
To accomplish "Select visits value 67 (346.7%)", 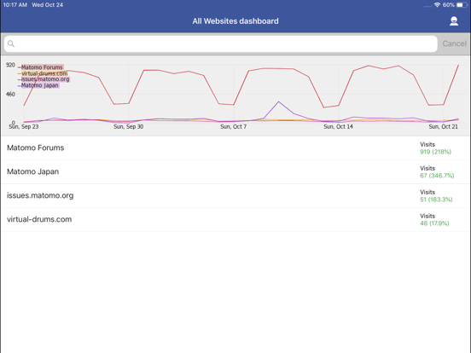I will (x=437, y=176).
